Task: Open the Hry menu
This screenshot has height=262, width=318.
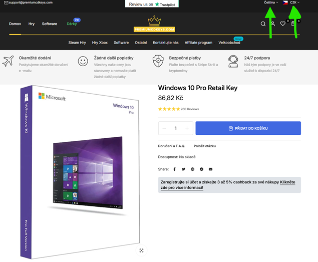Action: tap(32, 24)
